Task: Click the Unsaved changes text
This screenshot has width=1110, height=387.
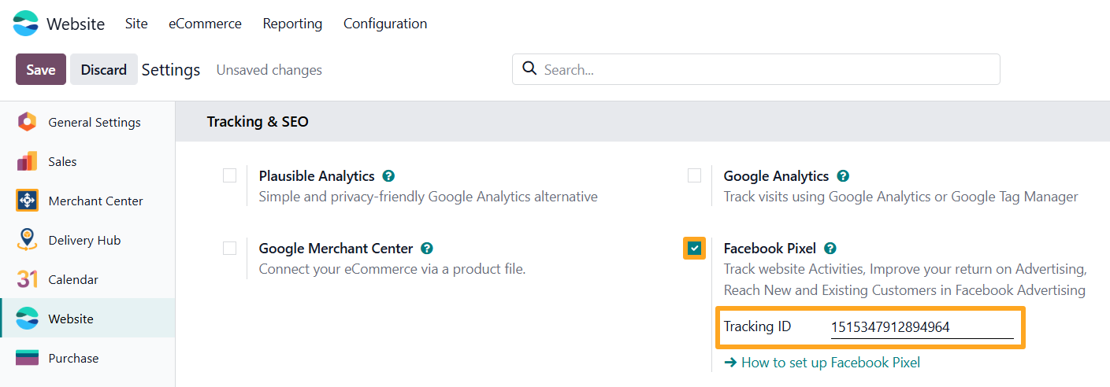Action: tap(269, 70)
